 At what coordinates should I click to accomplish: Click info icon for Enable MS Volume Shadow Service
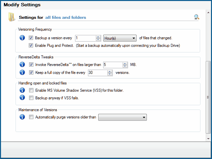22,90
